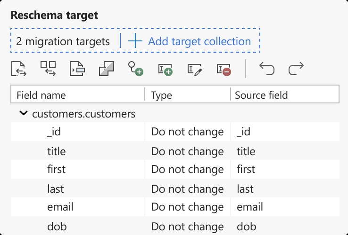The height and width of the screenshot is (235, 348).
Task: Select the last field name cell
Action: click(78, 188)
